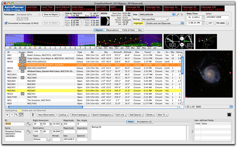
Task: Click the edit site pencil icon
Action: (177, 14)
